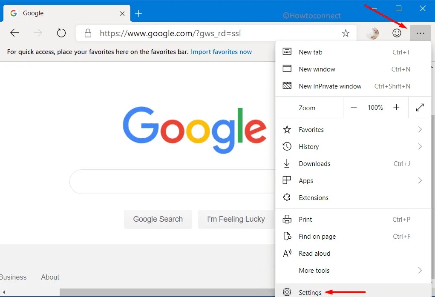Screen dimensions: 435x297
Task: Expand the History submenu chevron
Action: [420, 146]
